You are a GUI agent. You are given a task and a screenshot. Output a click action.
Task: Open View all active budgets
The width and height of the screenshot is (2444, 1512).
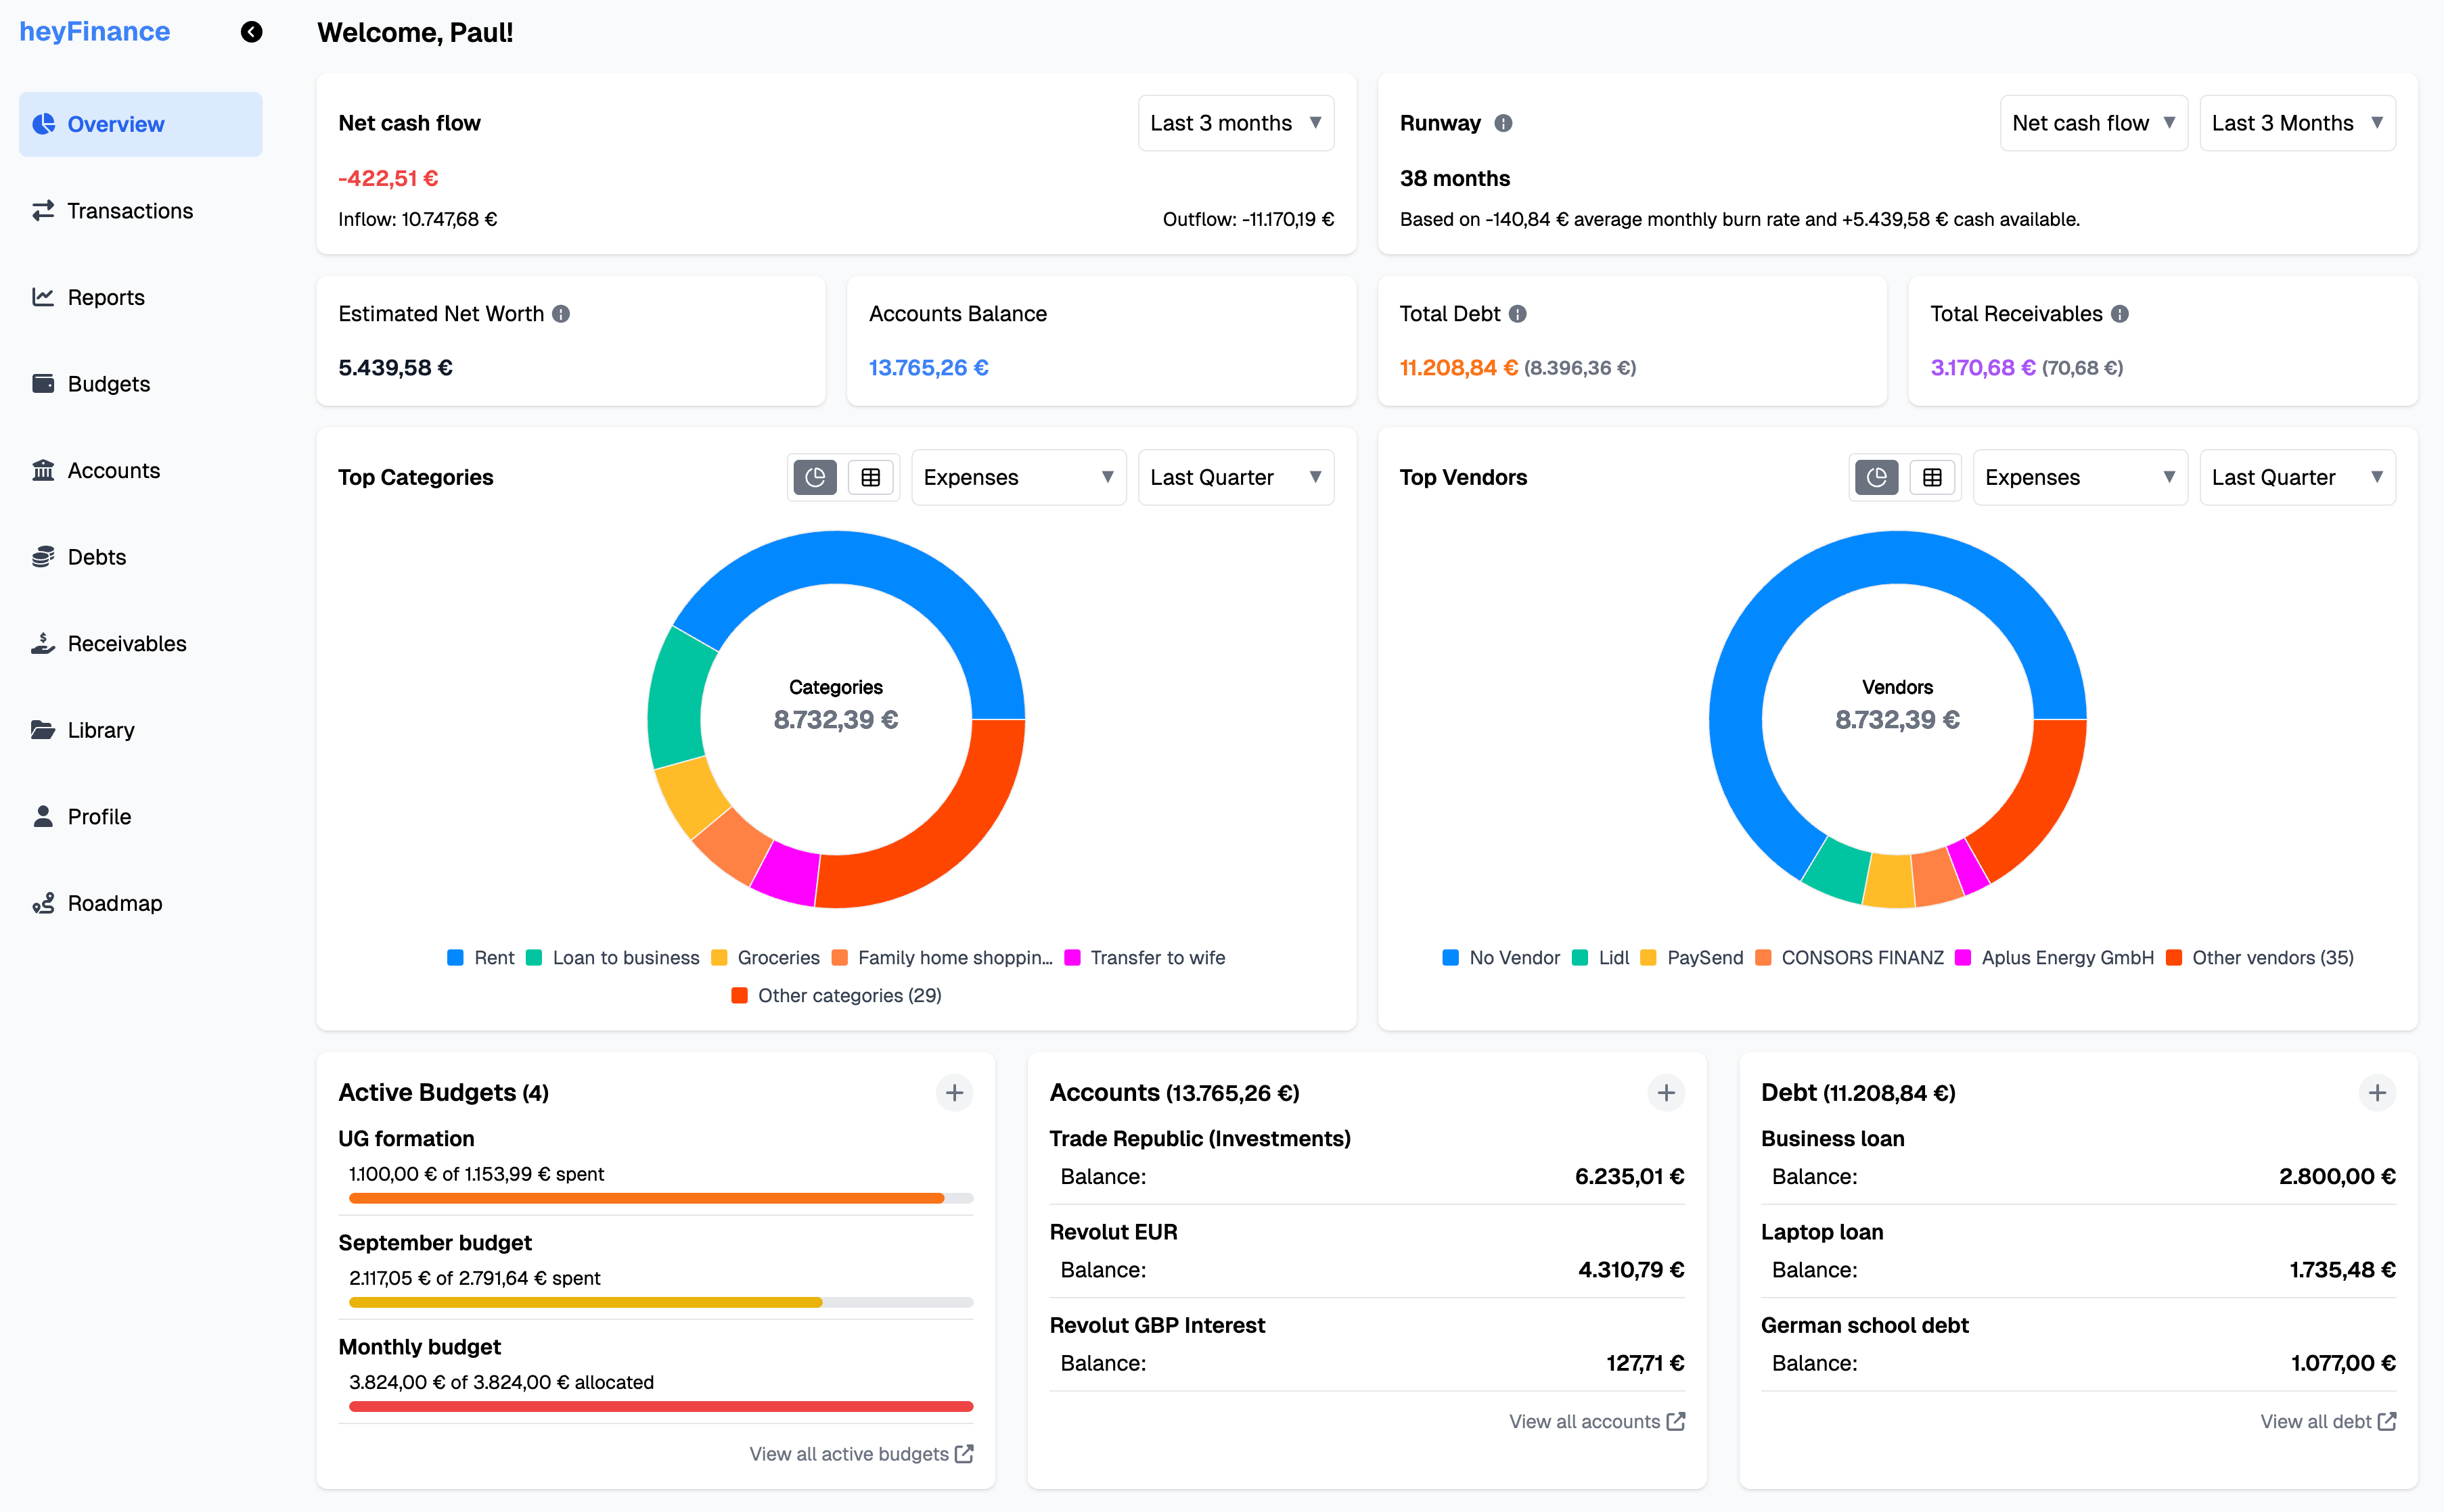point(861,1453)
